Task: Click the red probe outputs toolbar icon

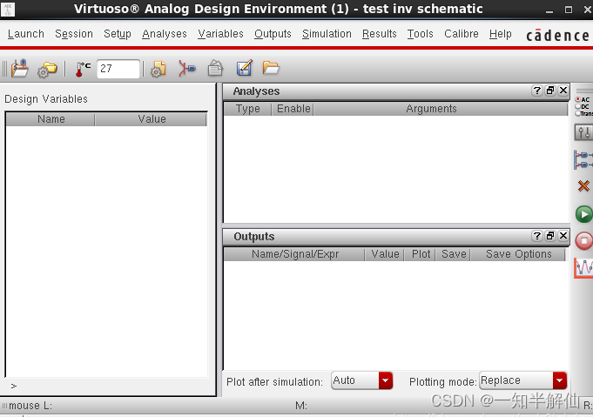Action: 187,69
